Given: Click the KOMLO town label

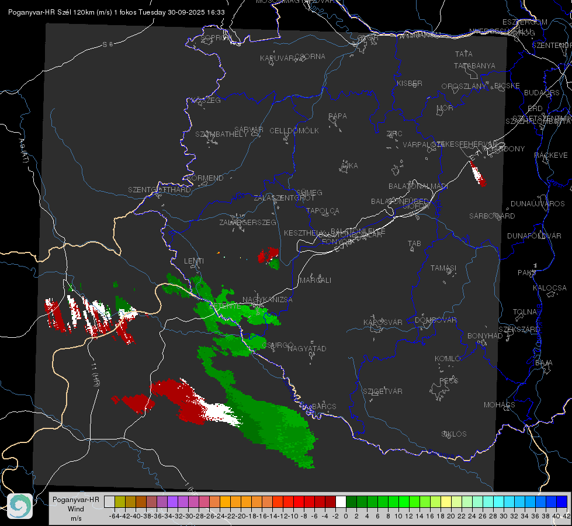Looking at the screenshot, I should [448, 359].
